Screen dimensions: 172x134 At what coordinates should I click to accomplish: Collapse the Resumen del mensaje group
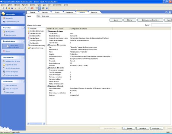click(48, 45)
